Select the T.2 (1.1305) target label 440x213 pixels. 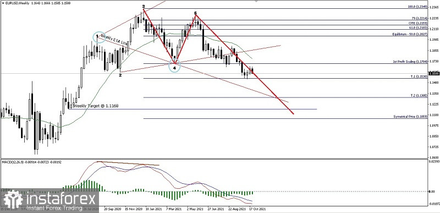click(419, 96)
